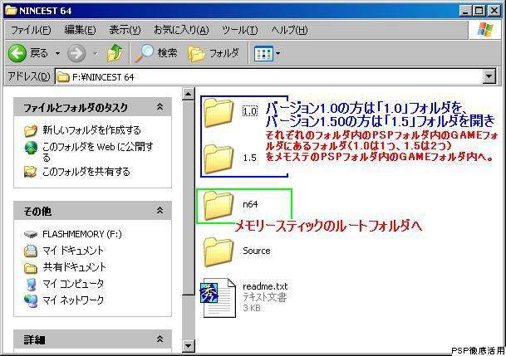
Task: Maximize the NINCEST 64 window
Action: (479, 11)
